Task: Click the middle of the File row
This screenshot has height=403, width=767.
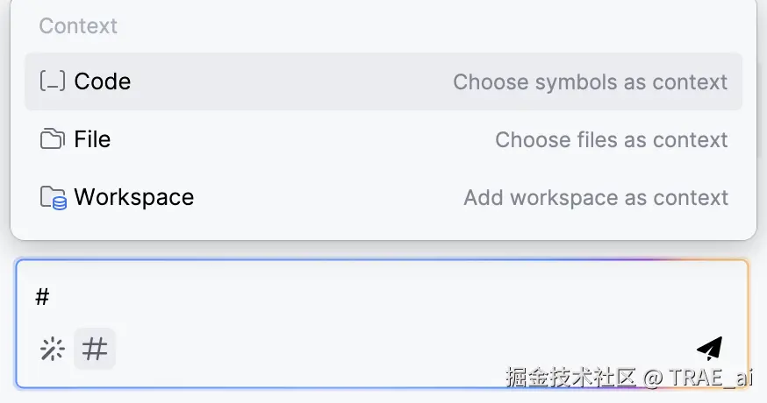Action: [x=383, y=139]
